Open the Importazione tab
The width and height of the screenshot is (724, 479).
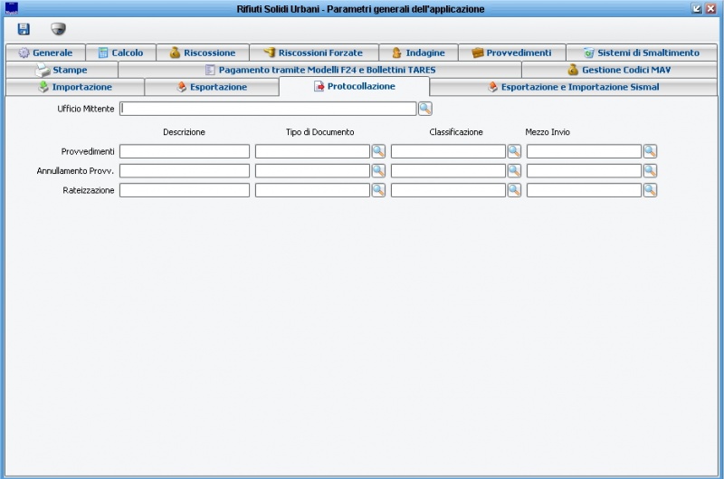(75, 87)
